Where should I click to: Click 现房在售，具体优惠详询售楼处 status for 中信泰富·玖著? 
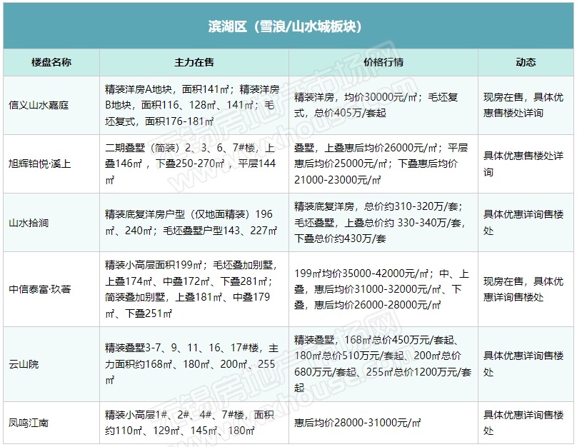click(526, 289)
